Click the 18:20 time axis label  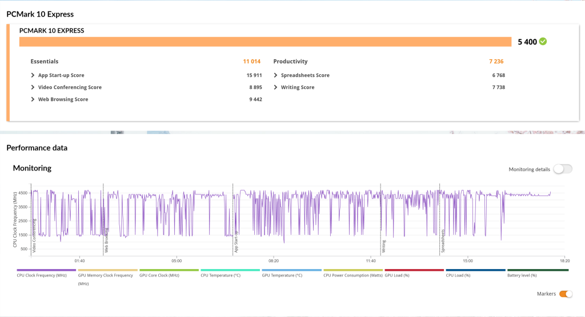click(565, 261)
